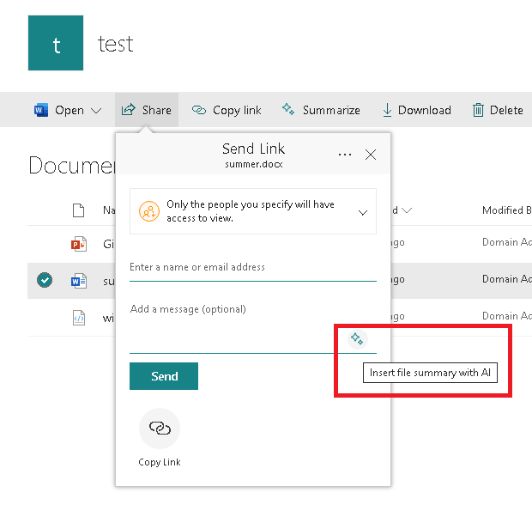Click the Word icon on Open
This screenshot has width=532, height=523.
[x=41, y=110]
